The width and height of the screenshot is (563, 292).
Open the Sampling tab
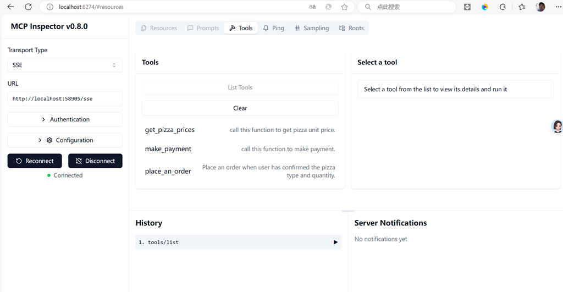pos(311,28)
